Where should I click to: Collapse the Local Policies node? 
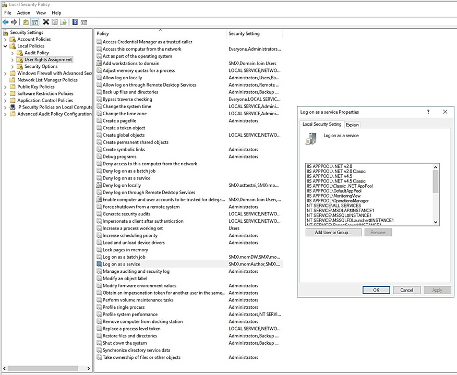point(5,46)
